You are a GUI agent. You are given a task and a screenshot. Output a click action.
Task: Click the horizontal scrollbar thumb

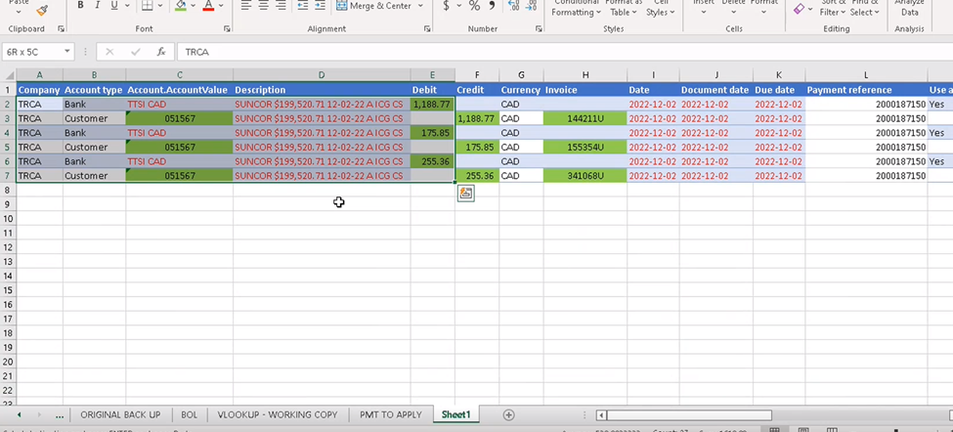tap(689, 415)
